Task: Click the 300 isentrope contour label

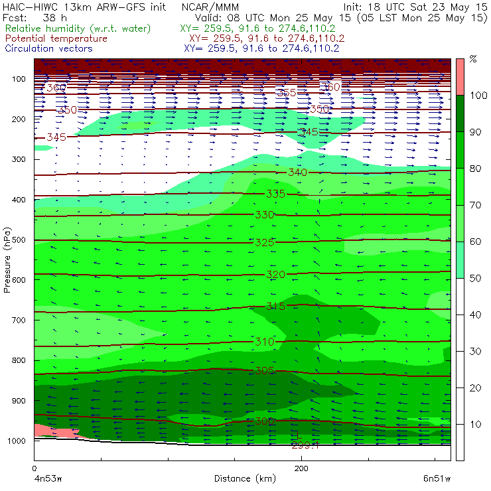Action: 265,421
